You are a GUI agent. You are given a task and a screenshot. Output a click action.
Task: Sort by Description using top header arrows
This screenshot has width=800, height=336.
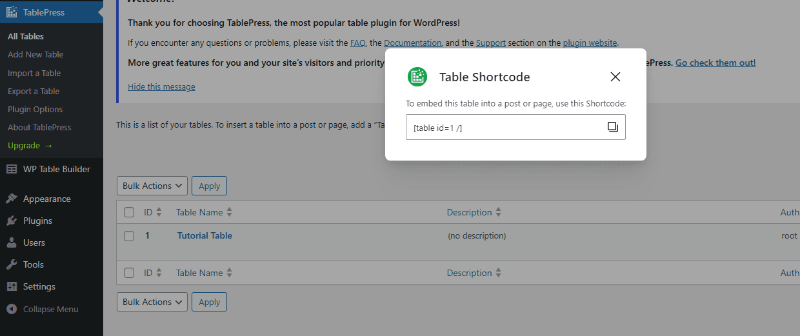click(499, 212)
